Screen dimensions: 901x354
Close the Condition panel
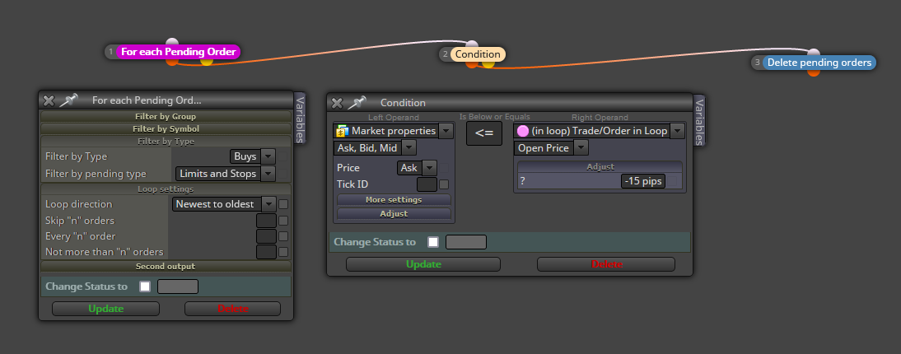coord(338,104)
